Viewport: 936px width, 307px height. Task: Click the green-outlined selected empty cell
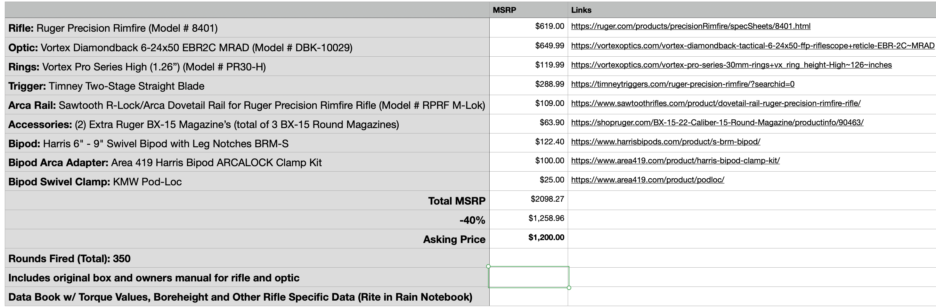click(x=529, y=277)
